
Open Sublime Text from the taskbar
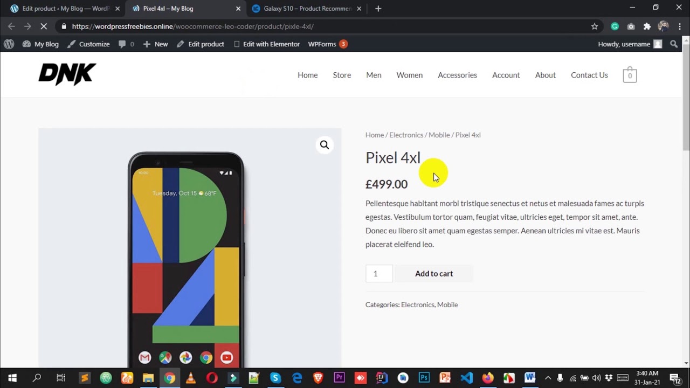pos(84,378)
